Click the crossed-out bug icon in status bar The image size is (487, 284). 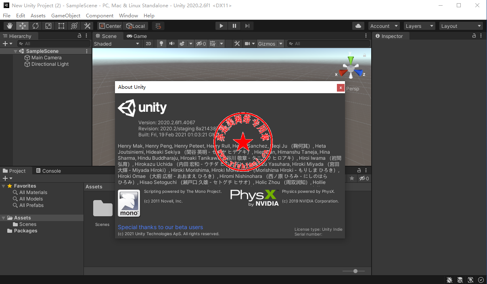click(x=449, y=280)
